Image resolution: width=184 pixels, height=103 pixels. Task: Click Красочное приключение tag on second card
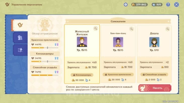tap(118, 75)
